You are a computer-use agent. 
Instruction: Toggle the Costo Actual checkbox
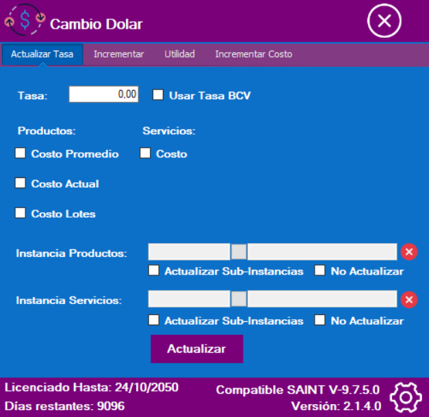[21, 184]
